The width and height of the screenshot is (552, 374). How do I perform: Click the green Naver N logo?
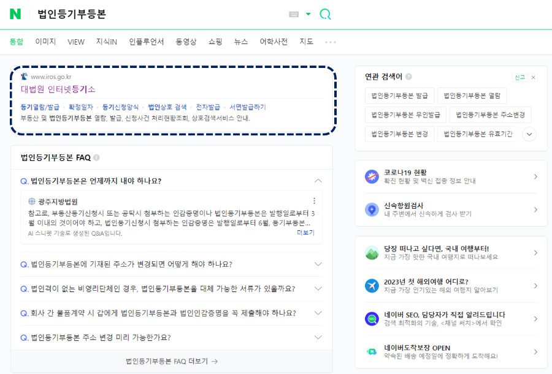(x=15, y=14)
